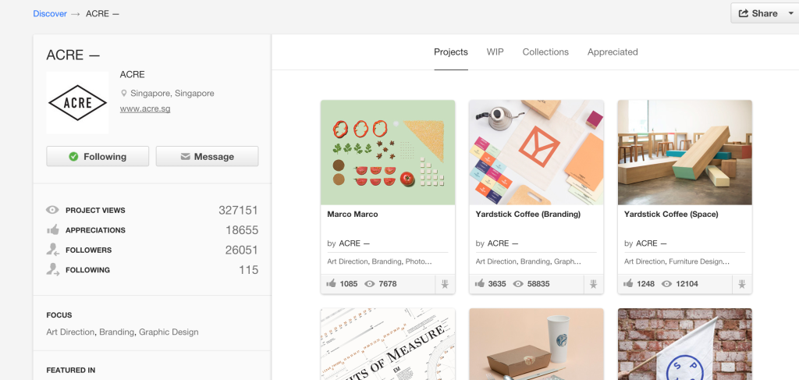
Task: Click the 115 following count
Action: (248, 269)
